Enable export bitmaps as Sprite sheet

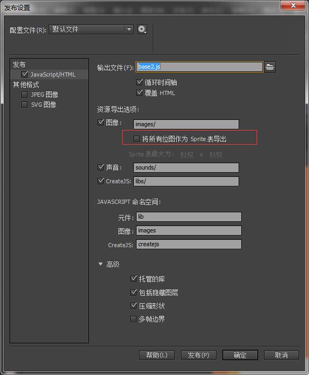coord(137,139)
